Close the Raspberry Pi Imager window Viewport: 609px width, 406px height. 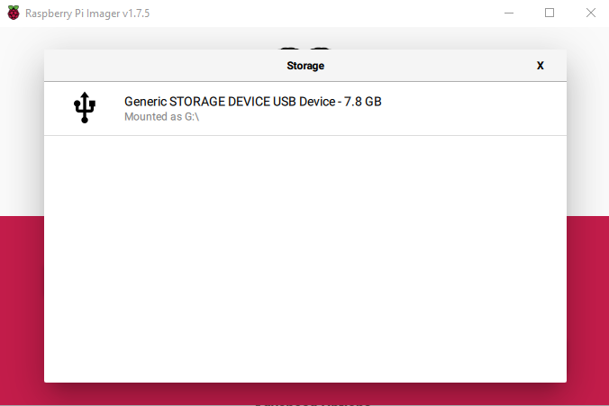click(590, 13)
